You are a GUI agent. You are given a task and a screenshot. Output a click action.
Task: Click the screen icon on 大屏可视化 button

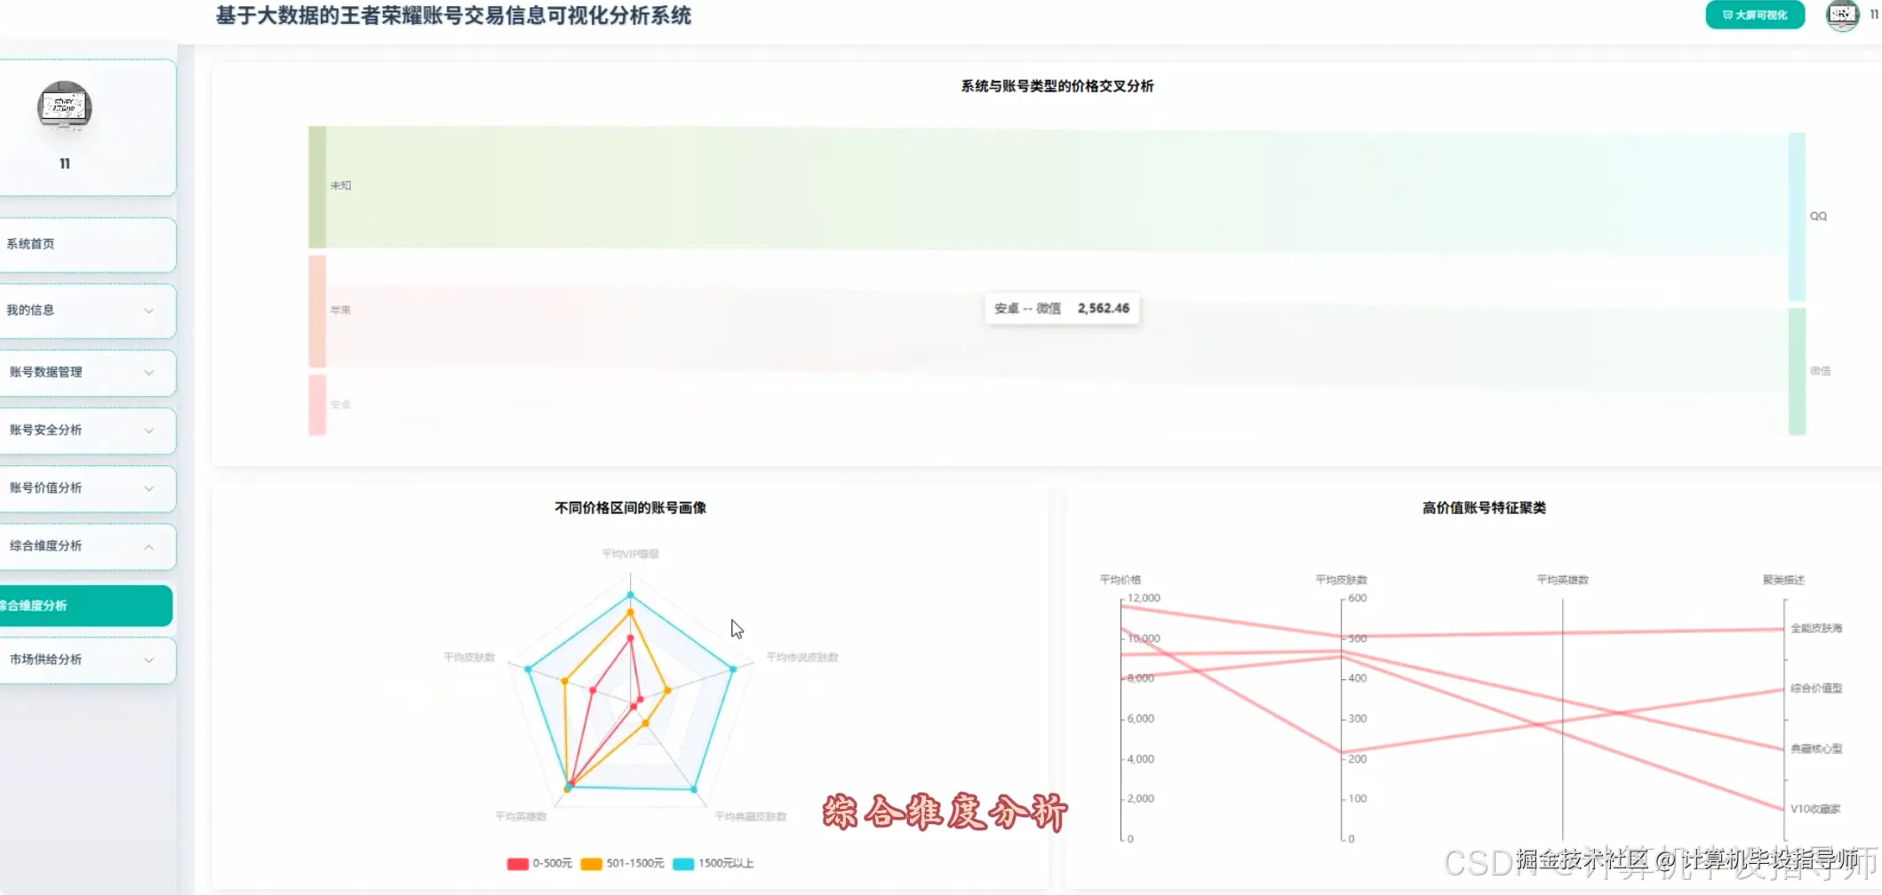pos(1726,15)
